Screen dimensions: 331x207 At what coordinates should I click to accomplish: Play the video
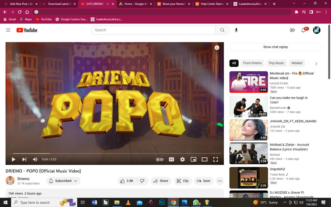point(13,159)
